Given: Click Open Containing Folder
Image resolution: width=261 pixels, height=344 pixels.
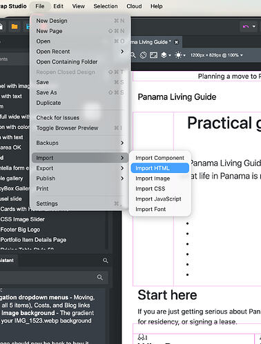Looking at the screenshot, I should click(x=80, y=62).
